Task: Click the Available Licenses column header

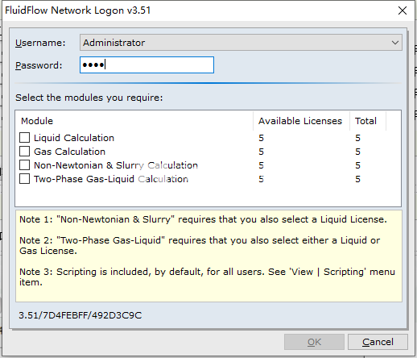Action: coord(301,121)
